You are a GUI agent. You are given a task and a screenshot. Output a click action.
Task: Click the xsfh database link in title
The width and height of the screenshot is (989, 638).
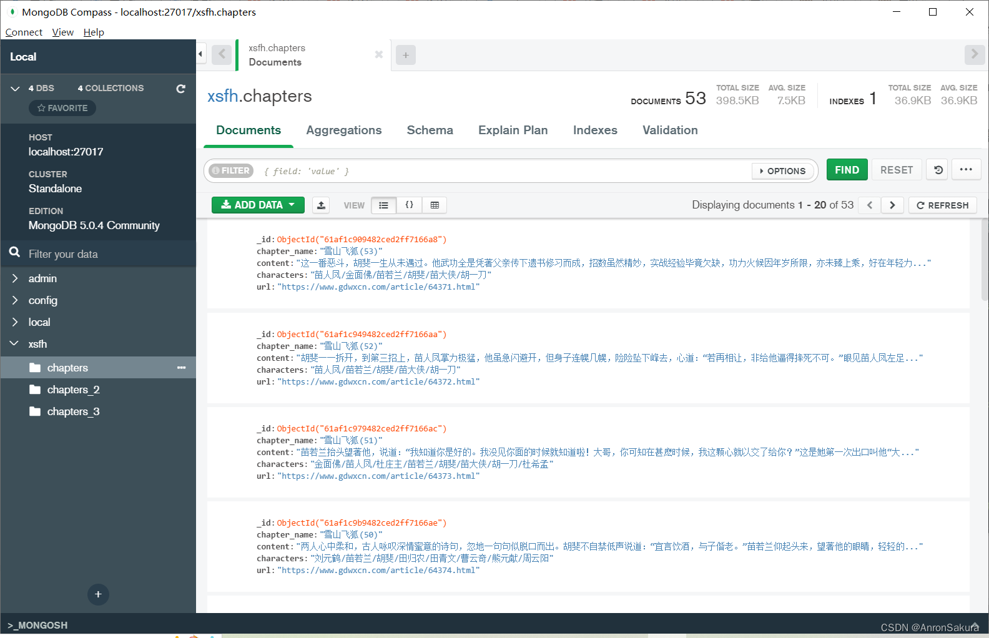click(223, 96)
